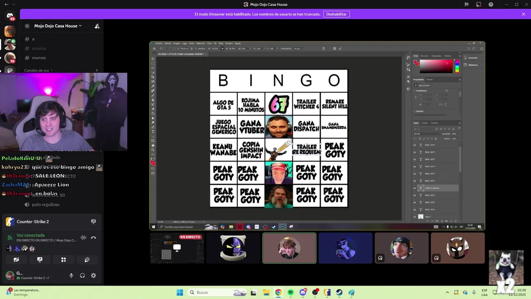Select the Rectangular Marquee tool in Photoshop
Viewport: 531px width, 299px height.
(153, 63)
